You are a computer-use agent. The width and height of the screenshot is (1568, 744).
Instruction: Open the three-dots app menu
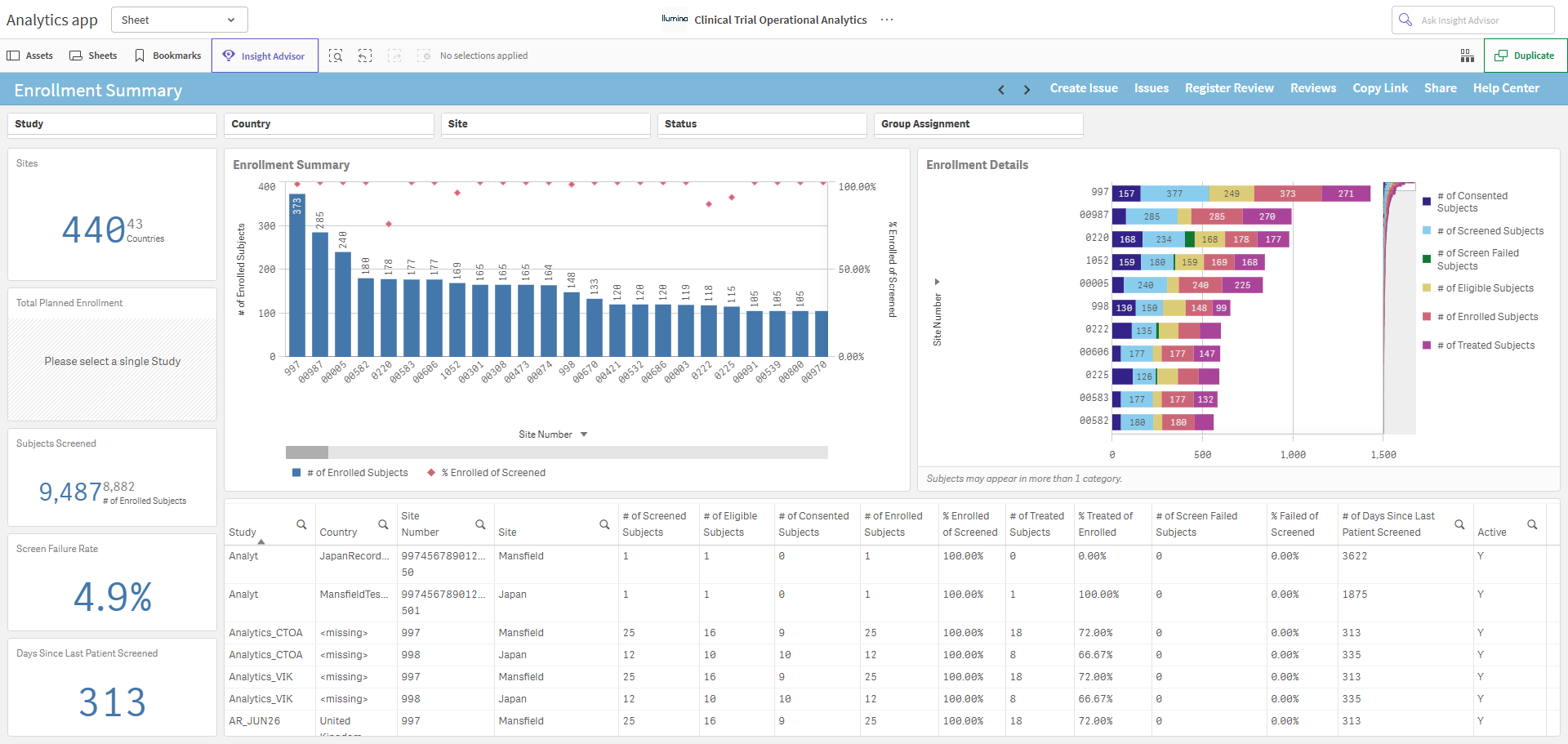tap(887, 20)
